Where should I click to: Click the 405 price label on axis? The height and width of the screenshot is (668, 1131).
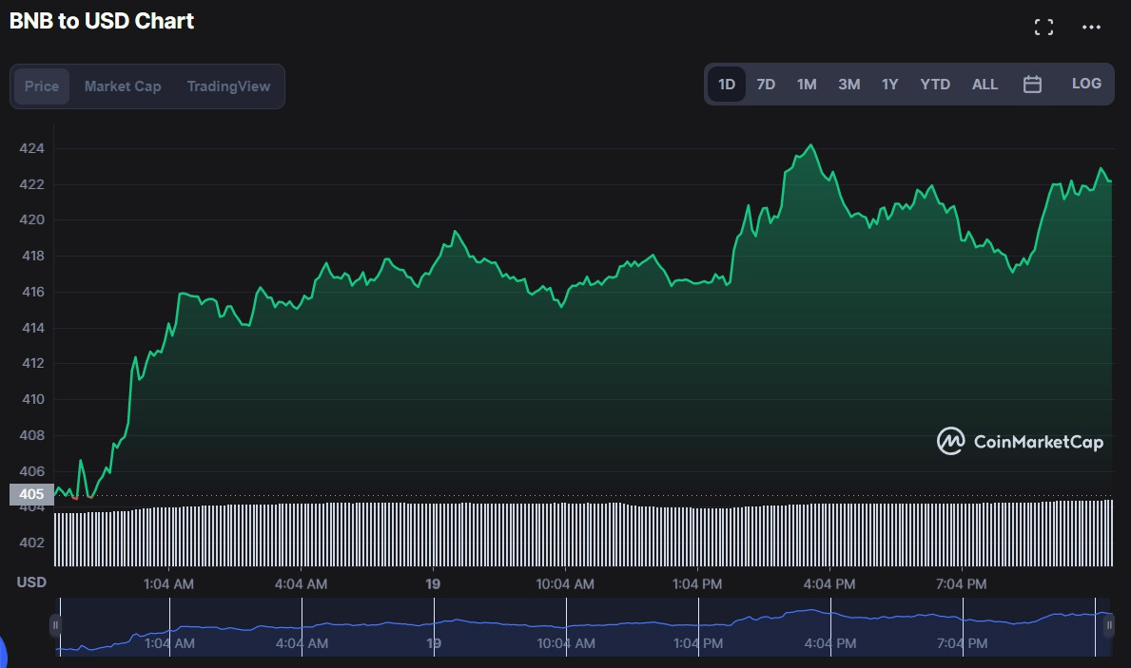pyautogui.click(x=31, y=494)
